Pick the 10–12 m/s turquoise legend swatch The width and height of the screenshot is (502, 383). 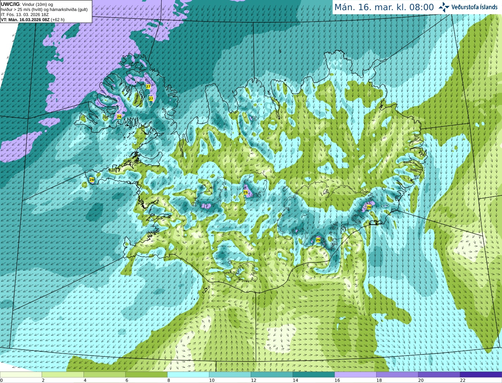[230, 374]
